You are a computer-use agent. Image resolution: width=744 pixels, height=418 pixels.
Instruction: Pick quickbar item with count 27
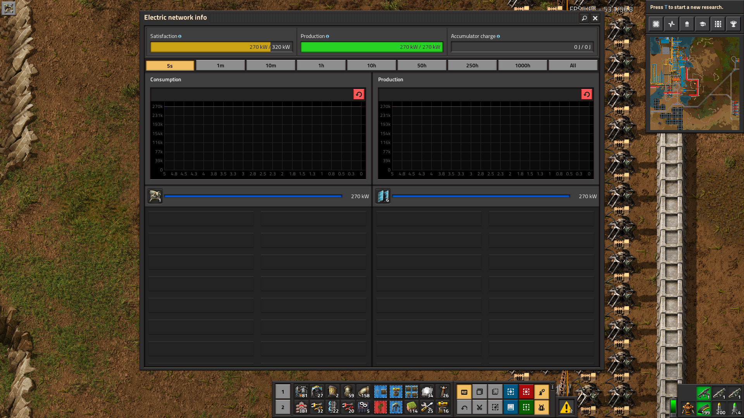[317, 392]
